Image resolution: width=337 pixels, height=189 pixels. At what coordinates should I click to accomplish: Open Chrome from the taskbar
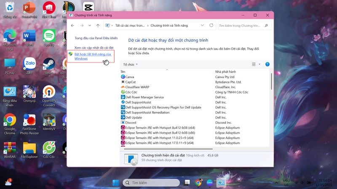198,183
